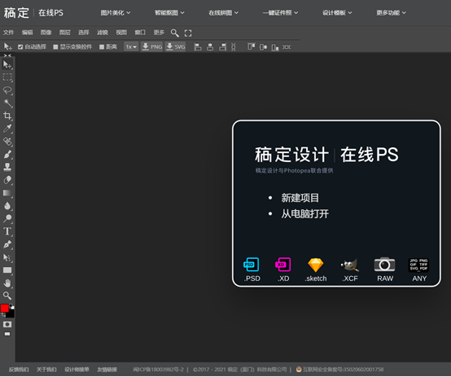Image resolution: width=451 pixels, height=377 pixels.
Task: Reset to default colors icon
Action: (x=11, y=307)
